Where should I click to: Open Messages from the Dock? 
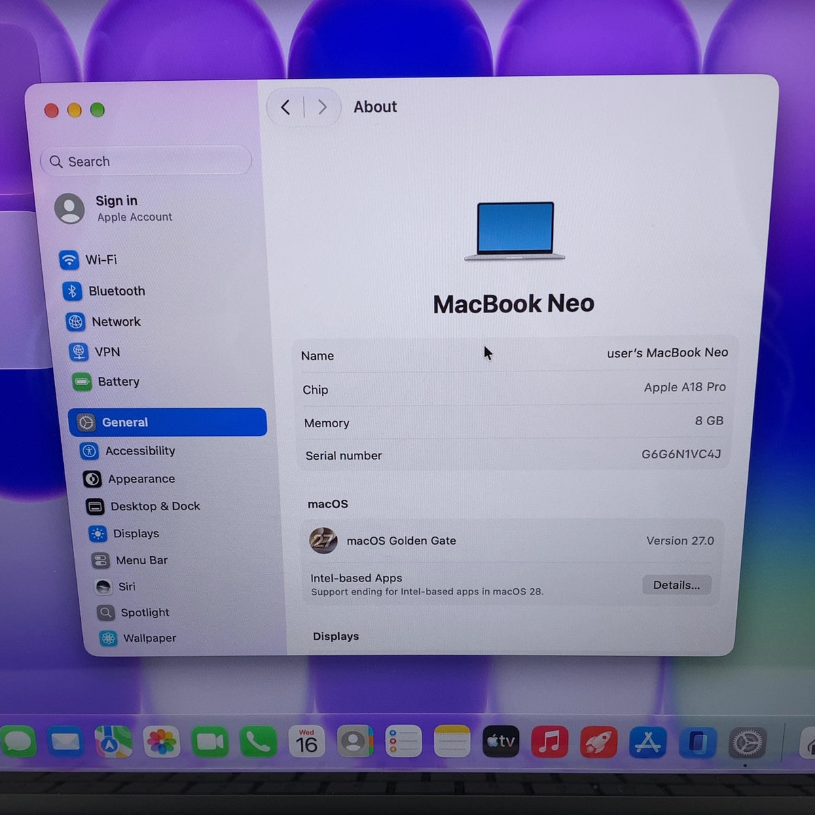point(18,742)
